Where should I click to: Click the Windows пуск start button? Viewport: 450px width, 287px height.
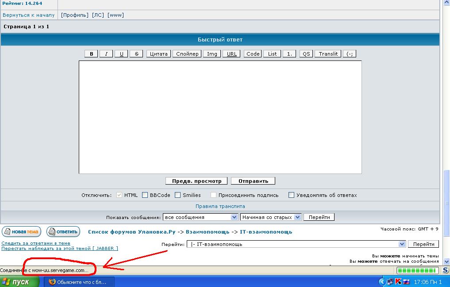(19, 282)
